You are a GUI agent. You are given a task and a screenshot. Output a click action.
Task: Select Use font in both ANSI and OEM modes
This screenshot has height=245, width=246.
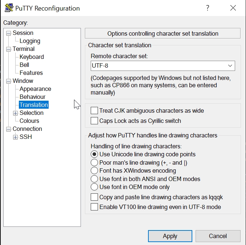click(x=94, y=179)
